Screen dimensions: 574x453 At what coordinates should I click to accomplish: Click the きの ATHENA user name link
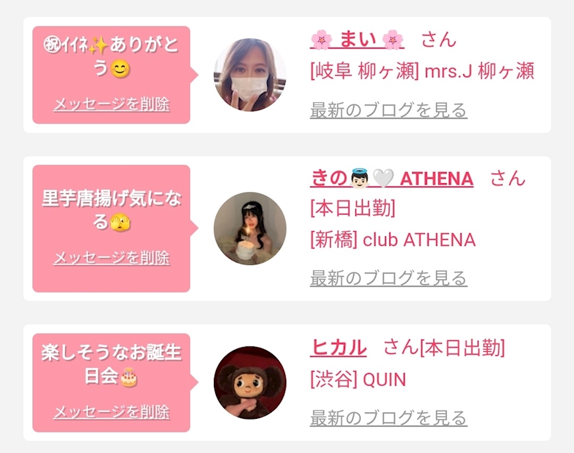(392, 179)
